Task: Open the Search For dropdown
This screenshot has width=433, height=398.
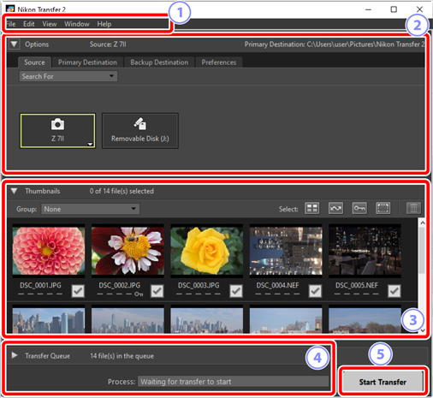Action: click(x=68, y=76)
